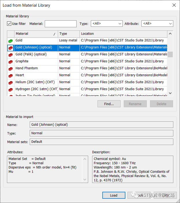The height and width of the screenshot is (203, 180).
Task: Select the Heart material row
Action: tap(87, 76)
